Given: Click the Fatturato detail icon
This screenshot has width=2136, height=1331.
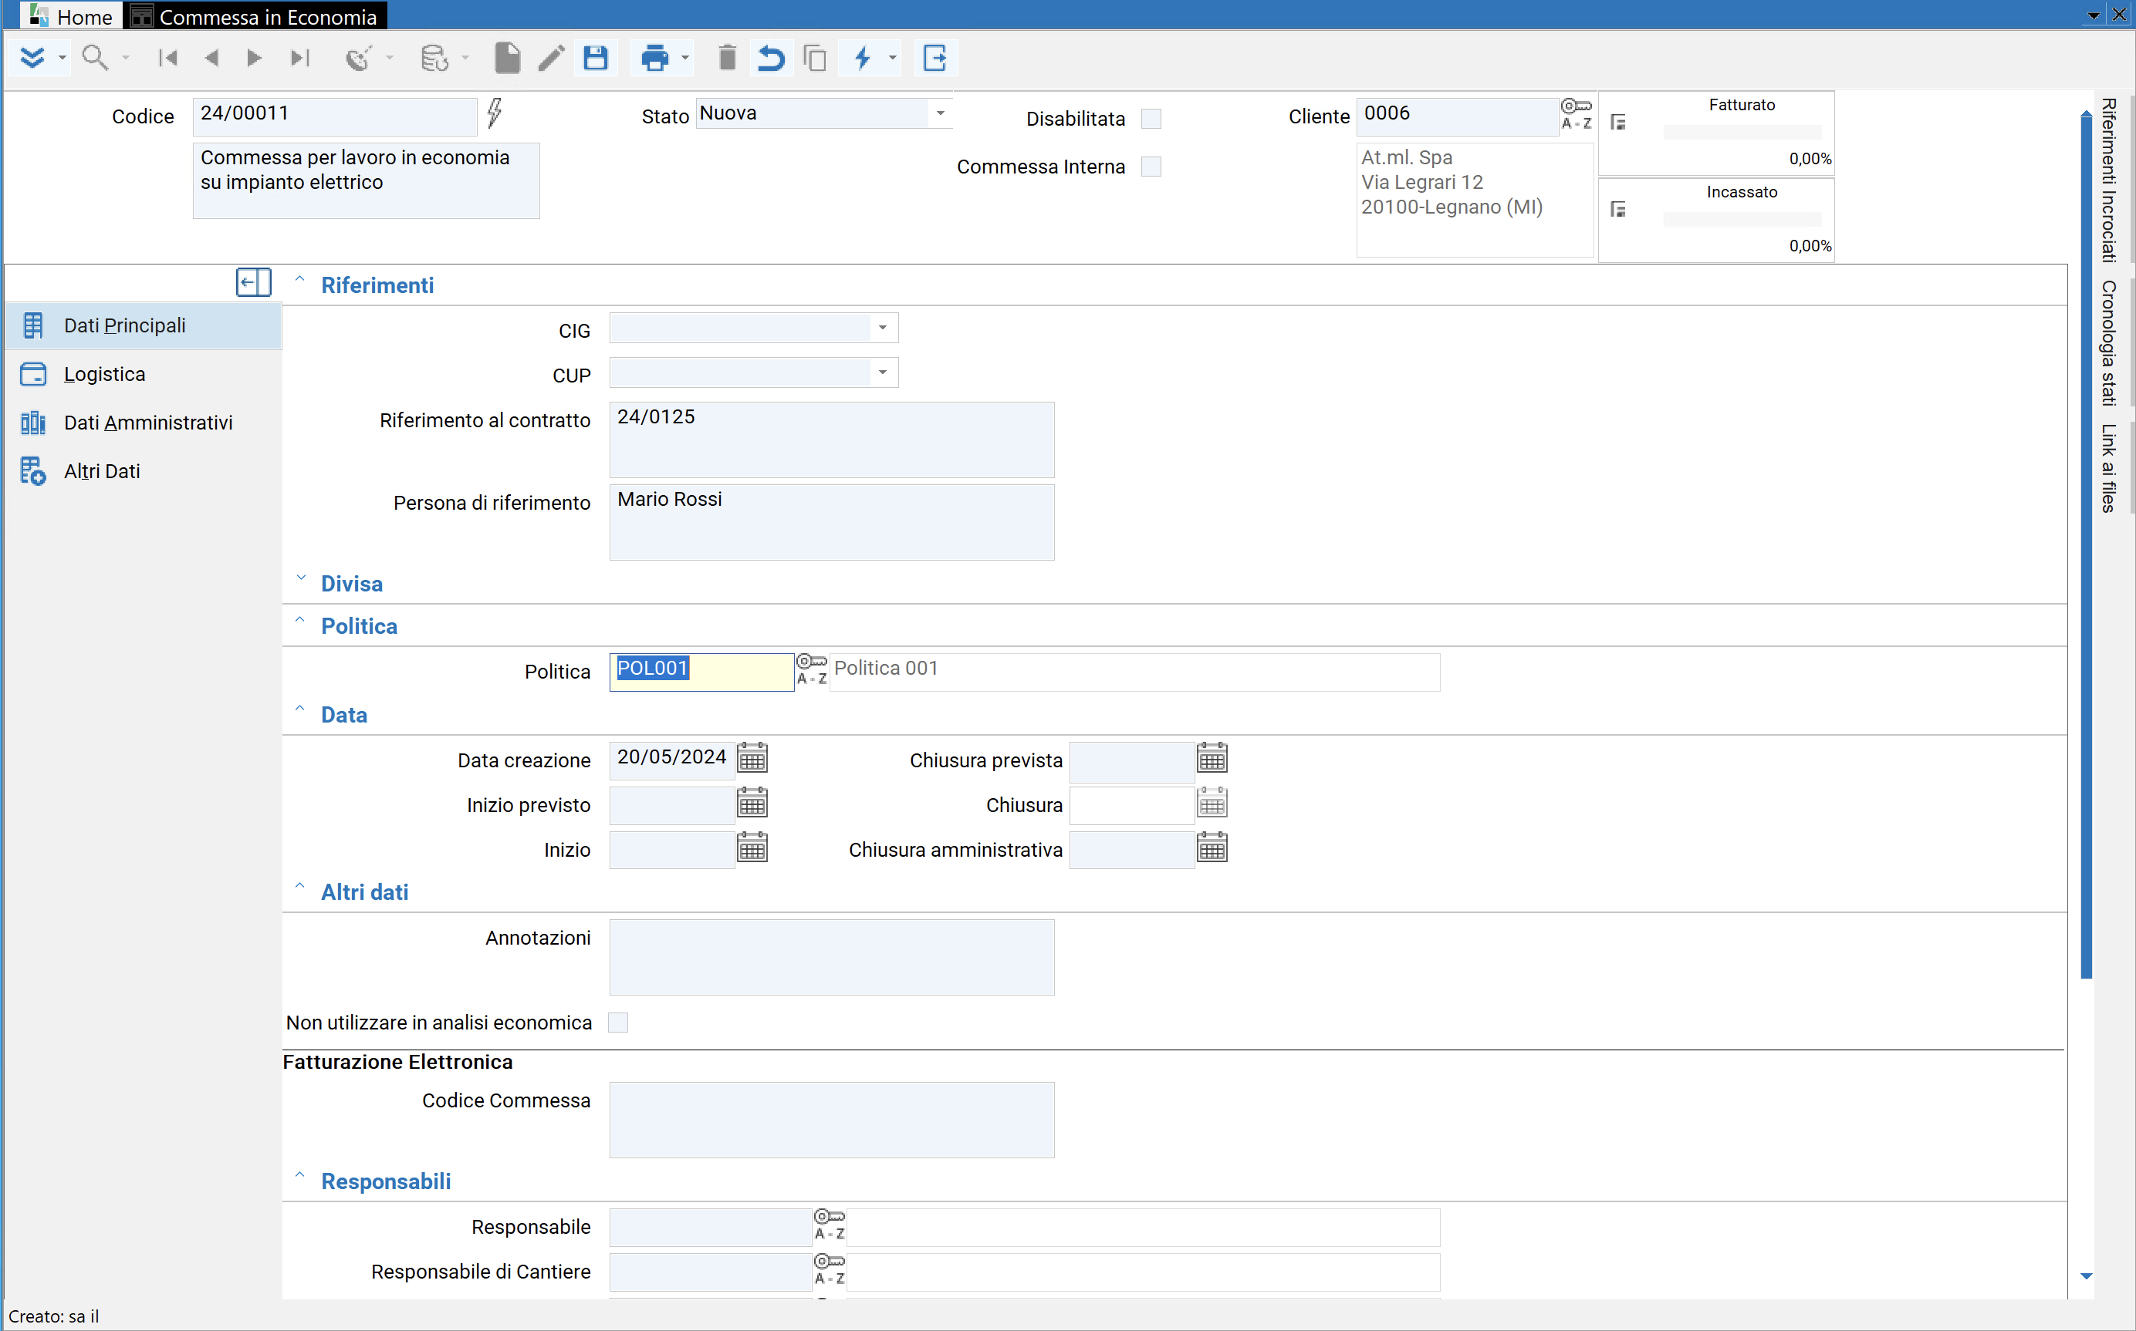Looking at the screenshot, I should click(1618, 123).
